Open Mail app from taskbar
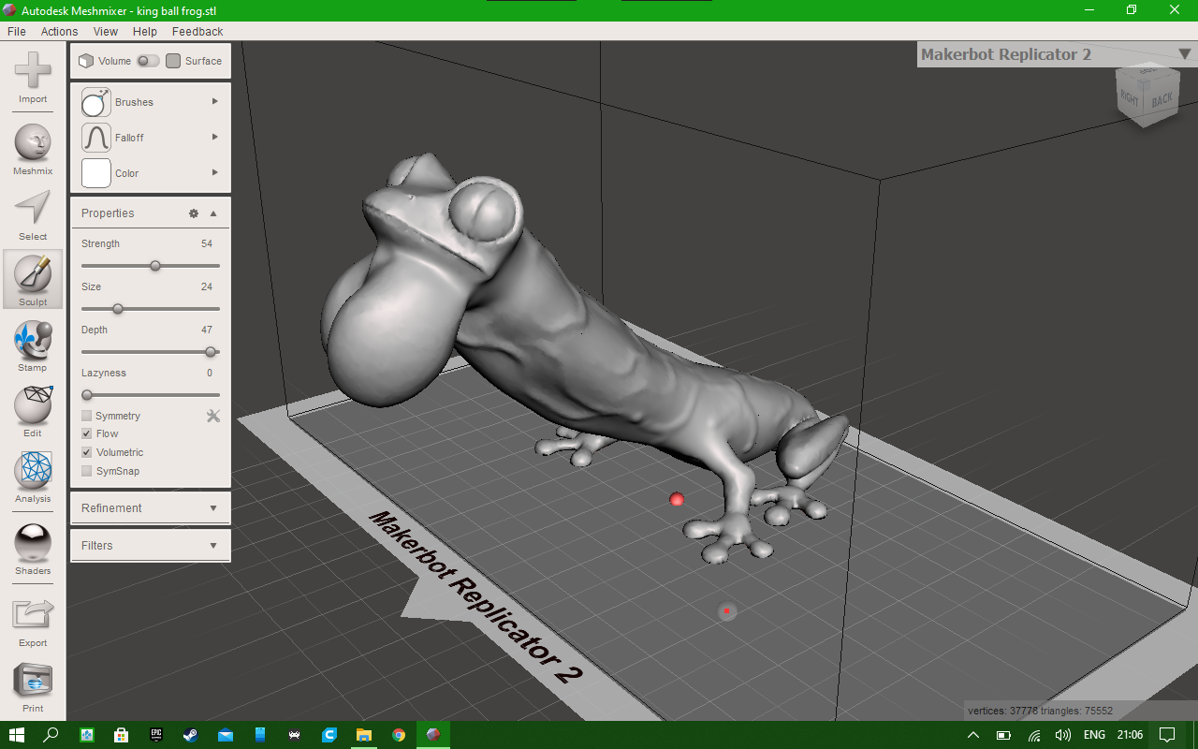 pyautogui.click(x=226, y=735)
